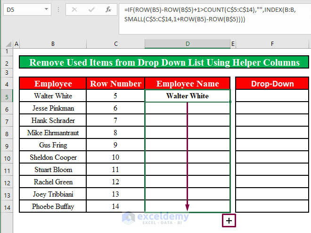Click the Cancel X formula icon
The width and height of the screenshot is (311, 233).
[x=74, y=9]
